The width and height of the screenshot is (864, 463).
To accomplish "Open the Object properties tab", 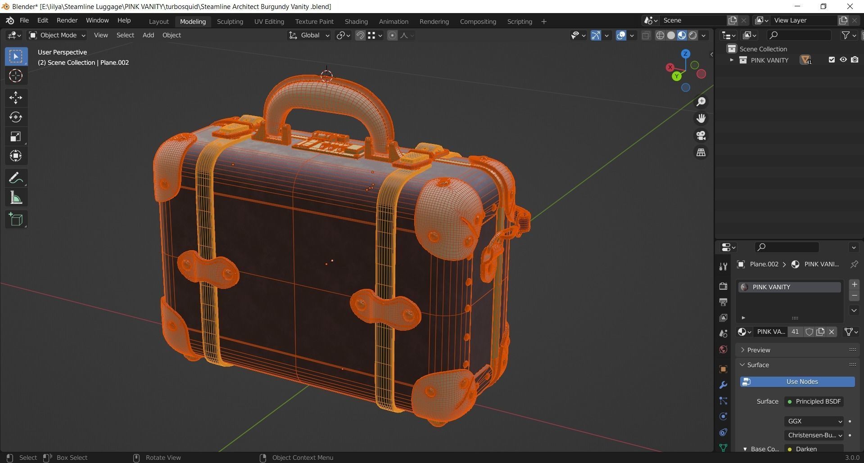I will coord(723,369).
